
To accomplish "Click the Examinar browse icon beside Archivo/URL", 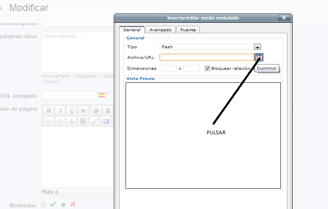I will (259, 57).
